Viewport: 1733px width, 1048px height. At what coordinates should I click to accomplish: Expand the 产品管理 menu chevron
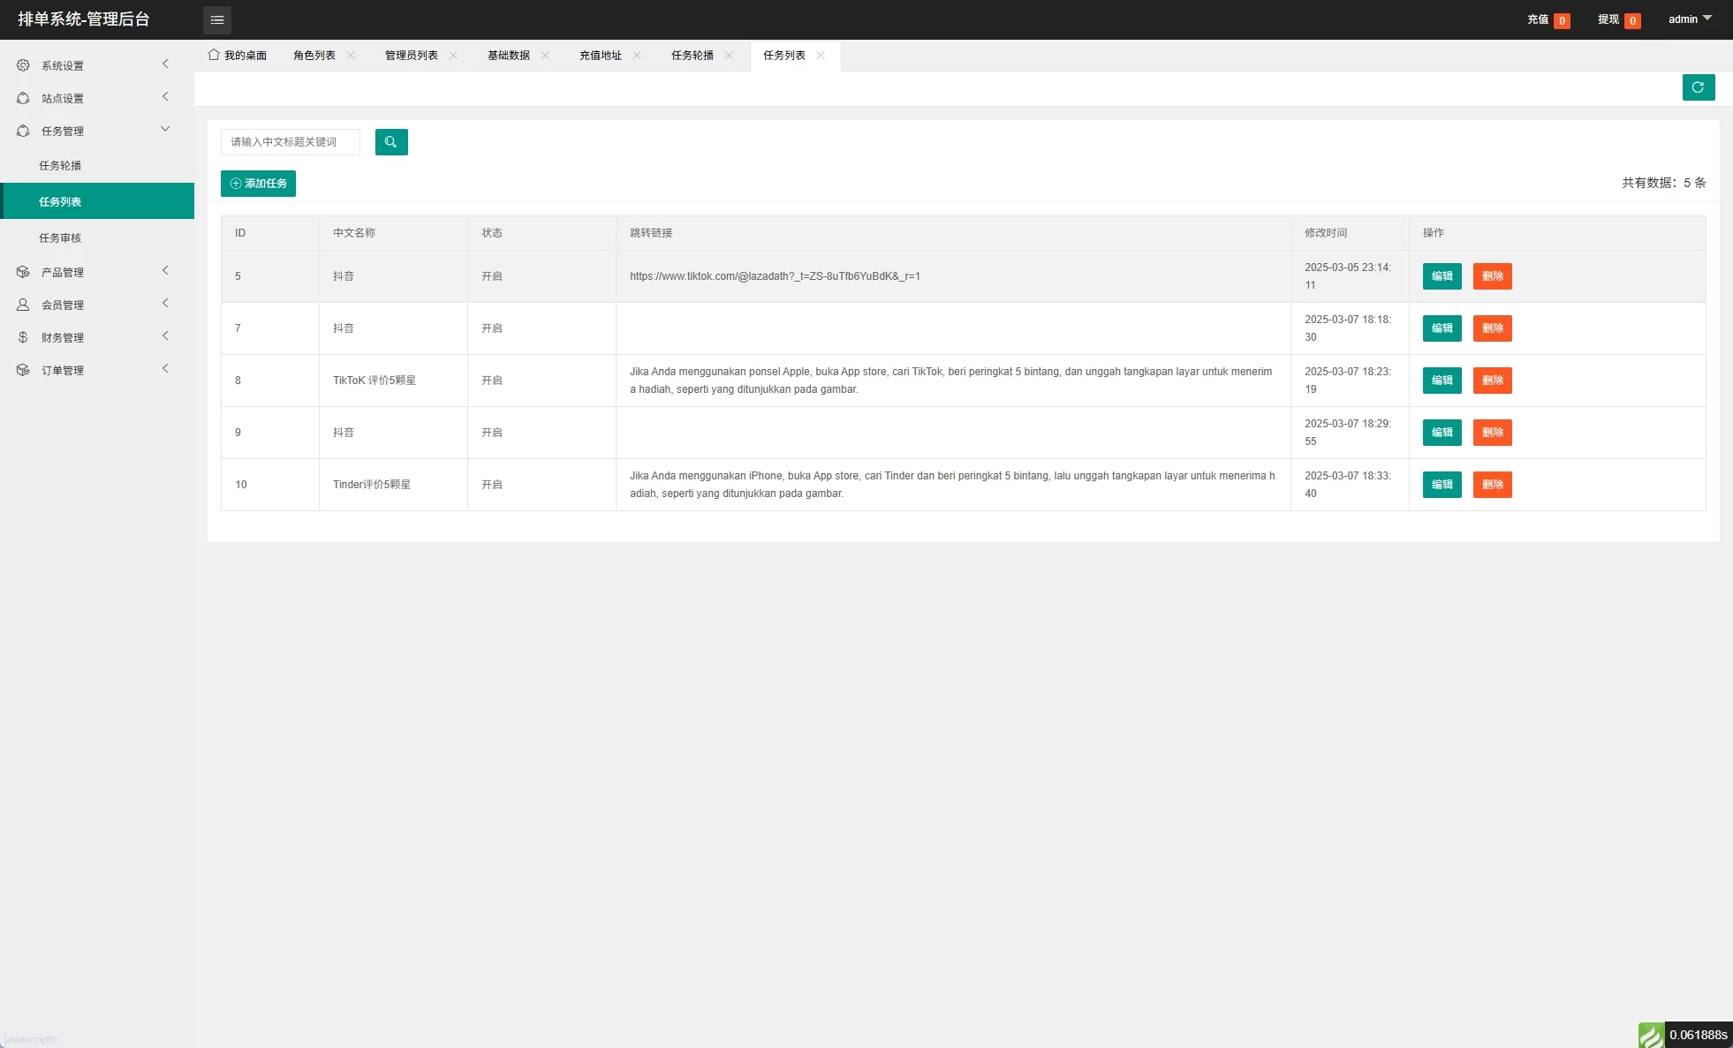[x=165, y=271]
